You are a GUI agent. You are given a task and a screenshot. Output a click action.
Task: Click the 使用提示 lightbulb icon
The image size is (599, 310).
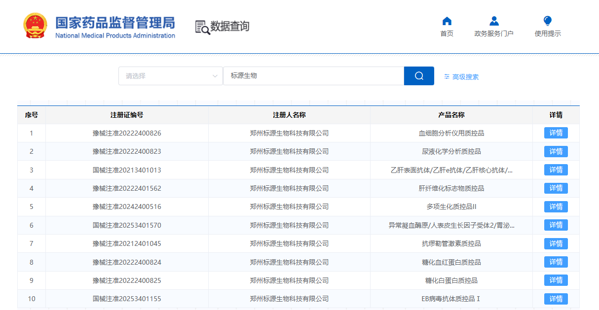click(547, 21)
